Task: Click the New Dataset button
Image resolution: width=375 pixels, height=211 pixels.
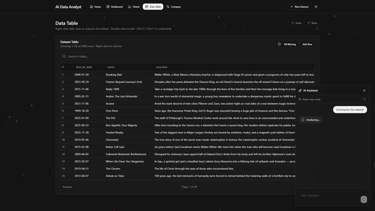Action: click(x=299, y=7)
